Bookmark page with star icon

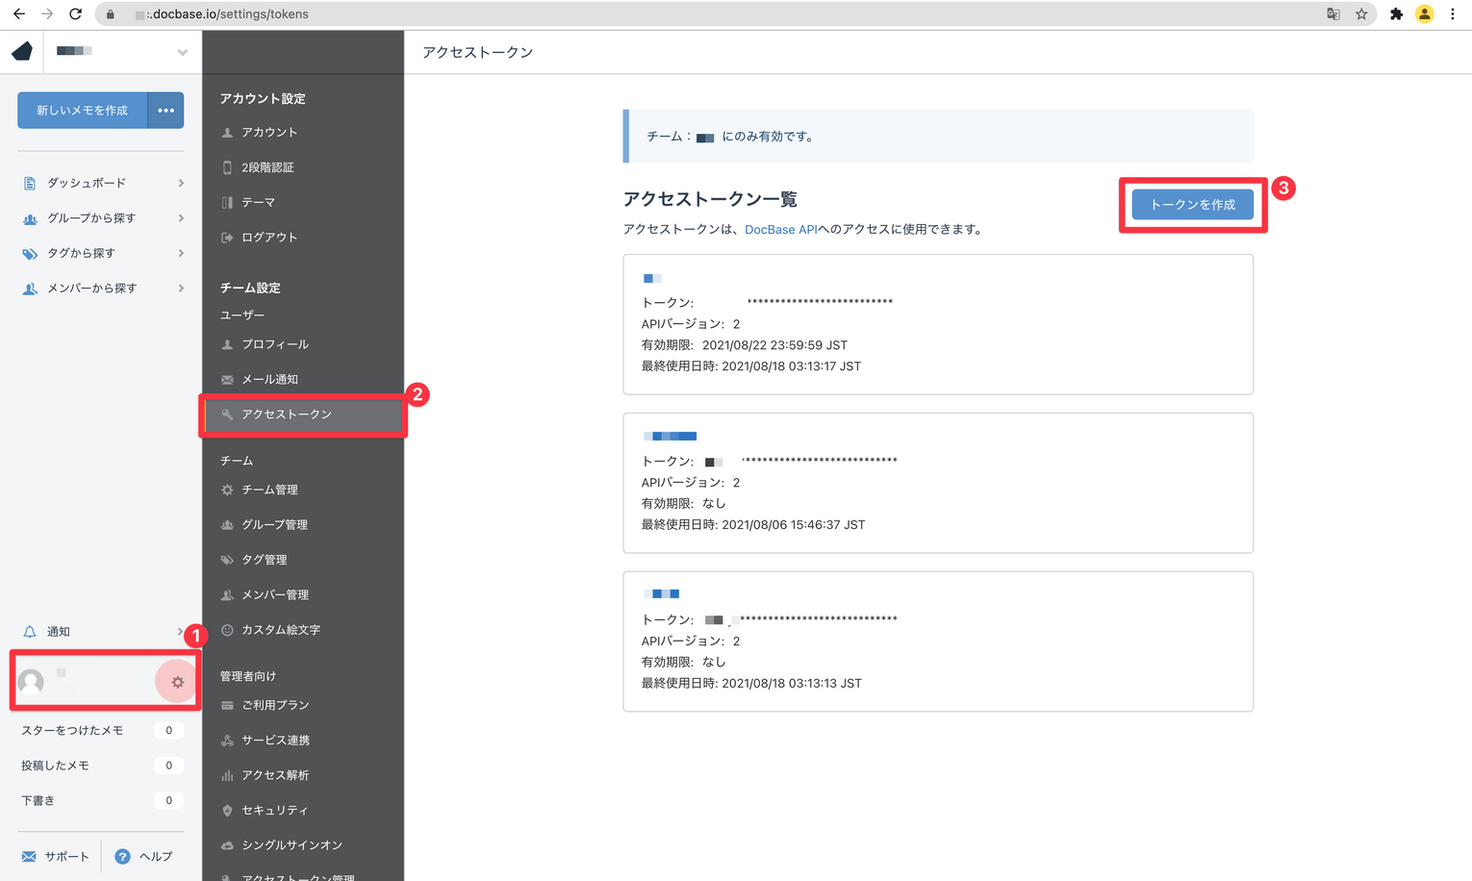coord(1361,14)
